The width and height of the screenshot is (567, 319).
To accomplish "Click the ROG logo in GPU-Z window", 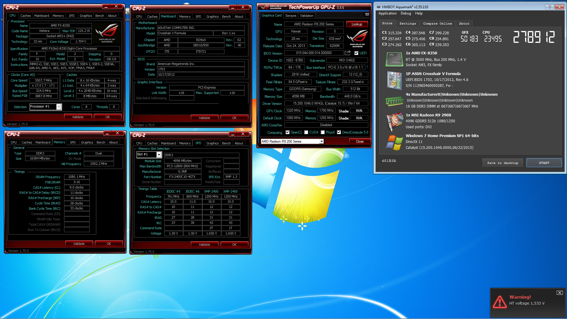I will (357, 38).
